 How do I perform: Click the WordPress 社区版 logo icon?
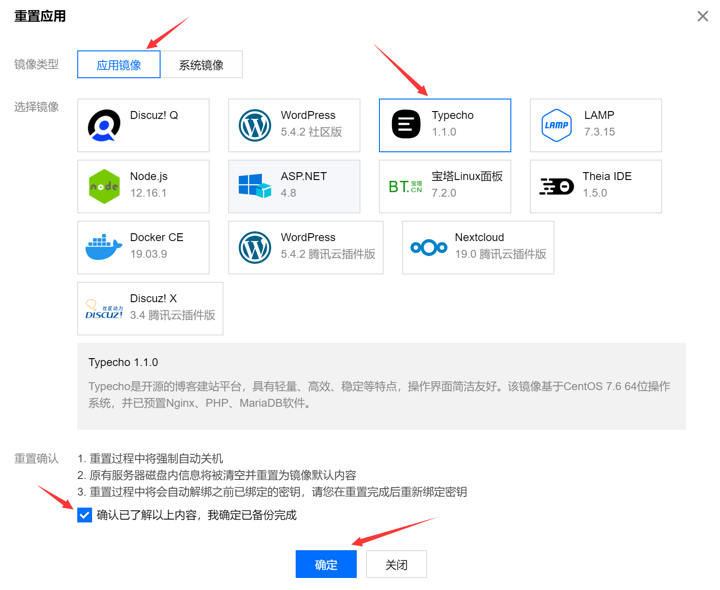pyautogui.click(x=255, y=125)
